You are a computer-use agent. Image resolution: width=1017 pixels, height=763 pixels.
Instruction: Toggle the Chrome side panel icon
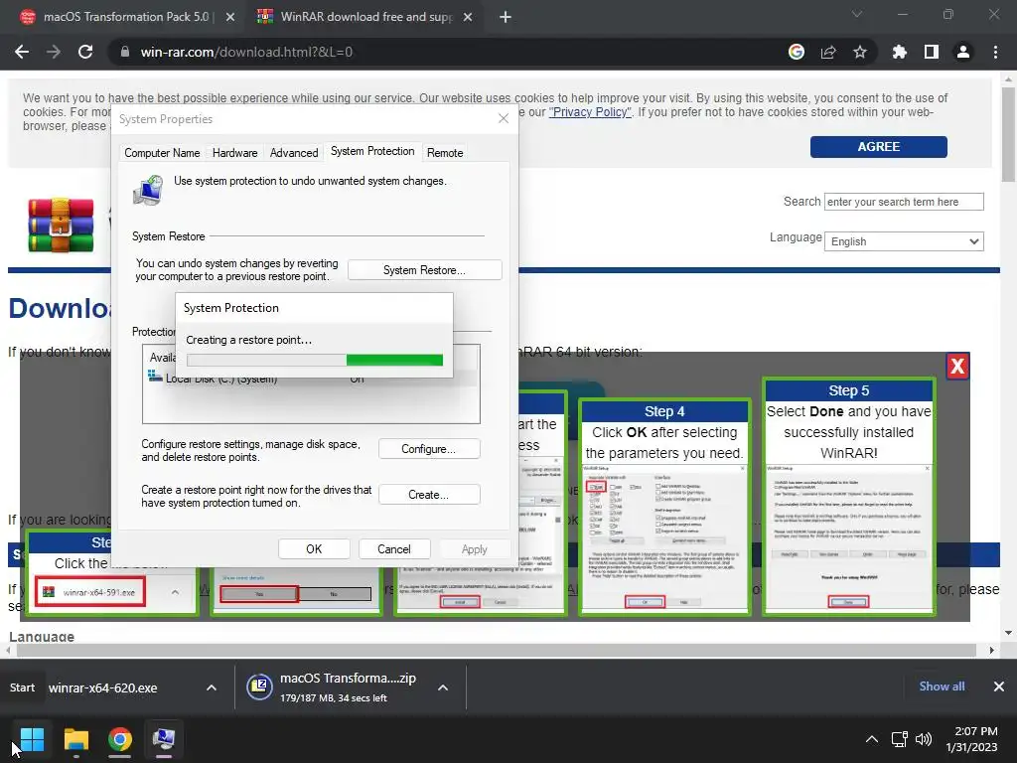[x=932, y=52]
